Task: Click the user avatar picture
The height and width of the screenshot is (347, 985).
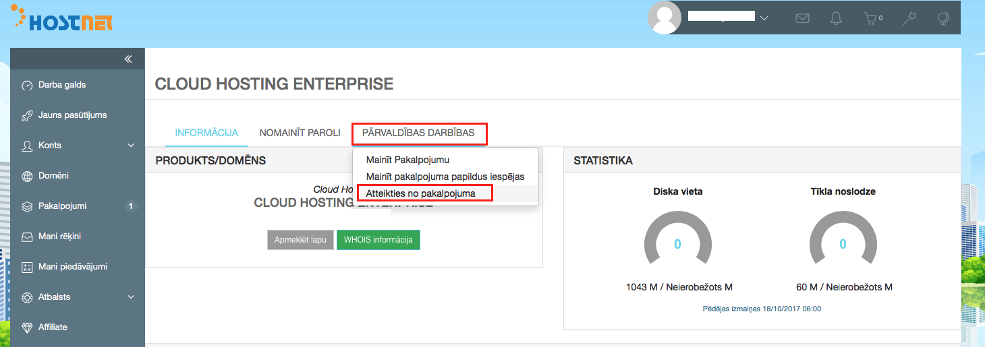Action: click(664, 18)
